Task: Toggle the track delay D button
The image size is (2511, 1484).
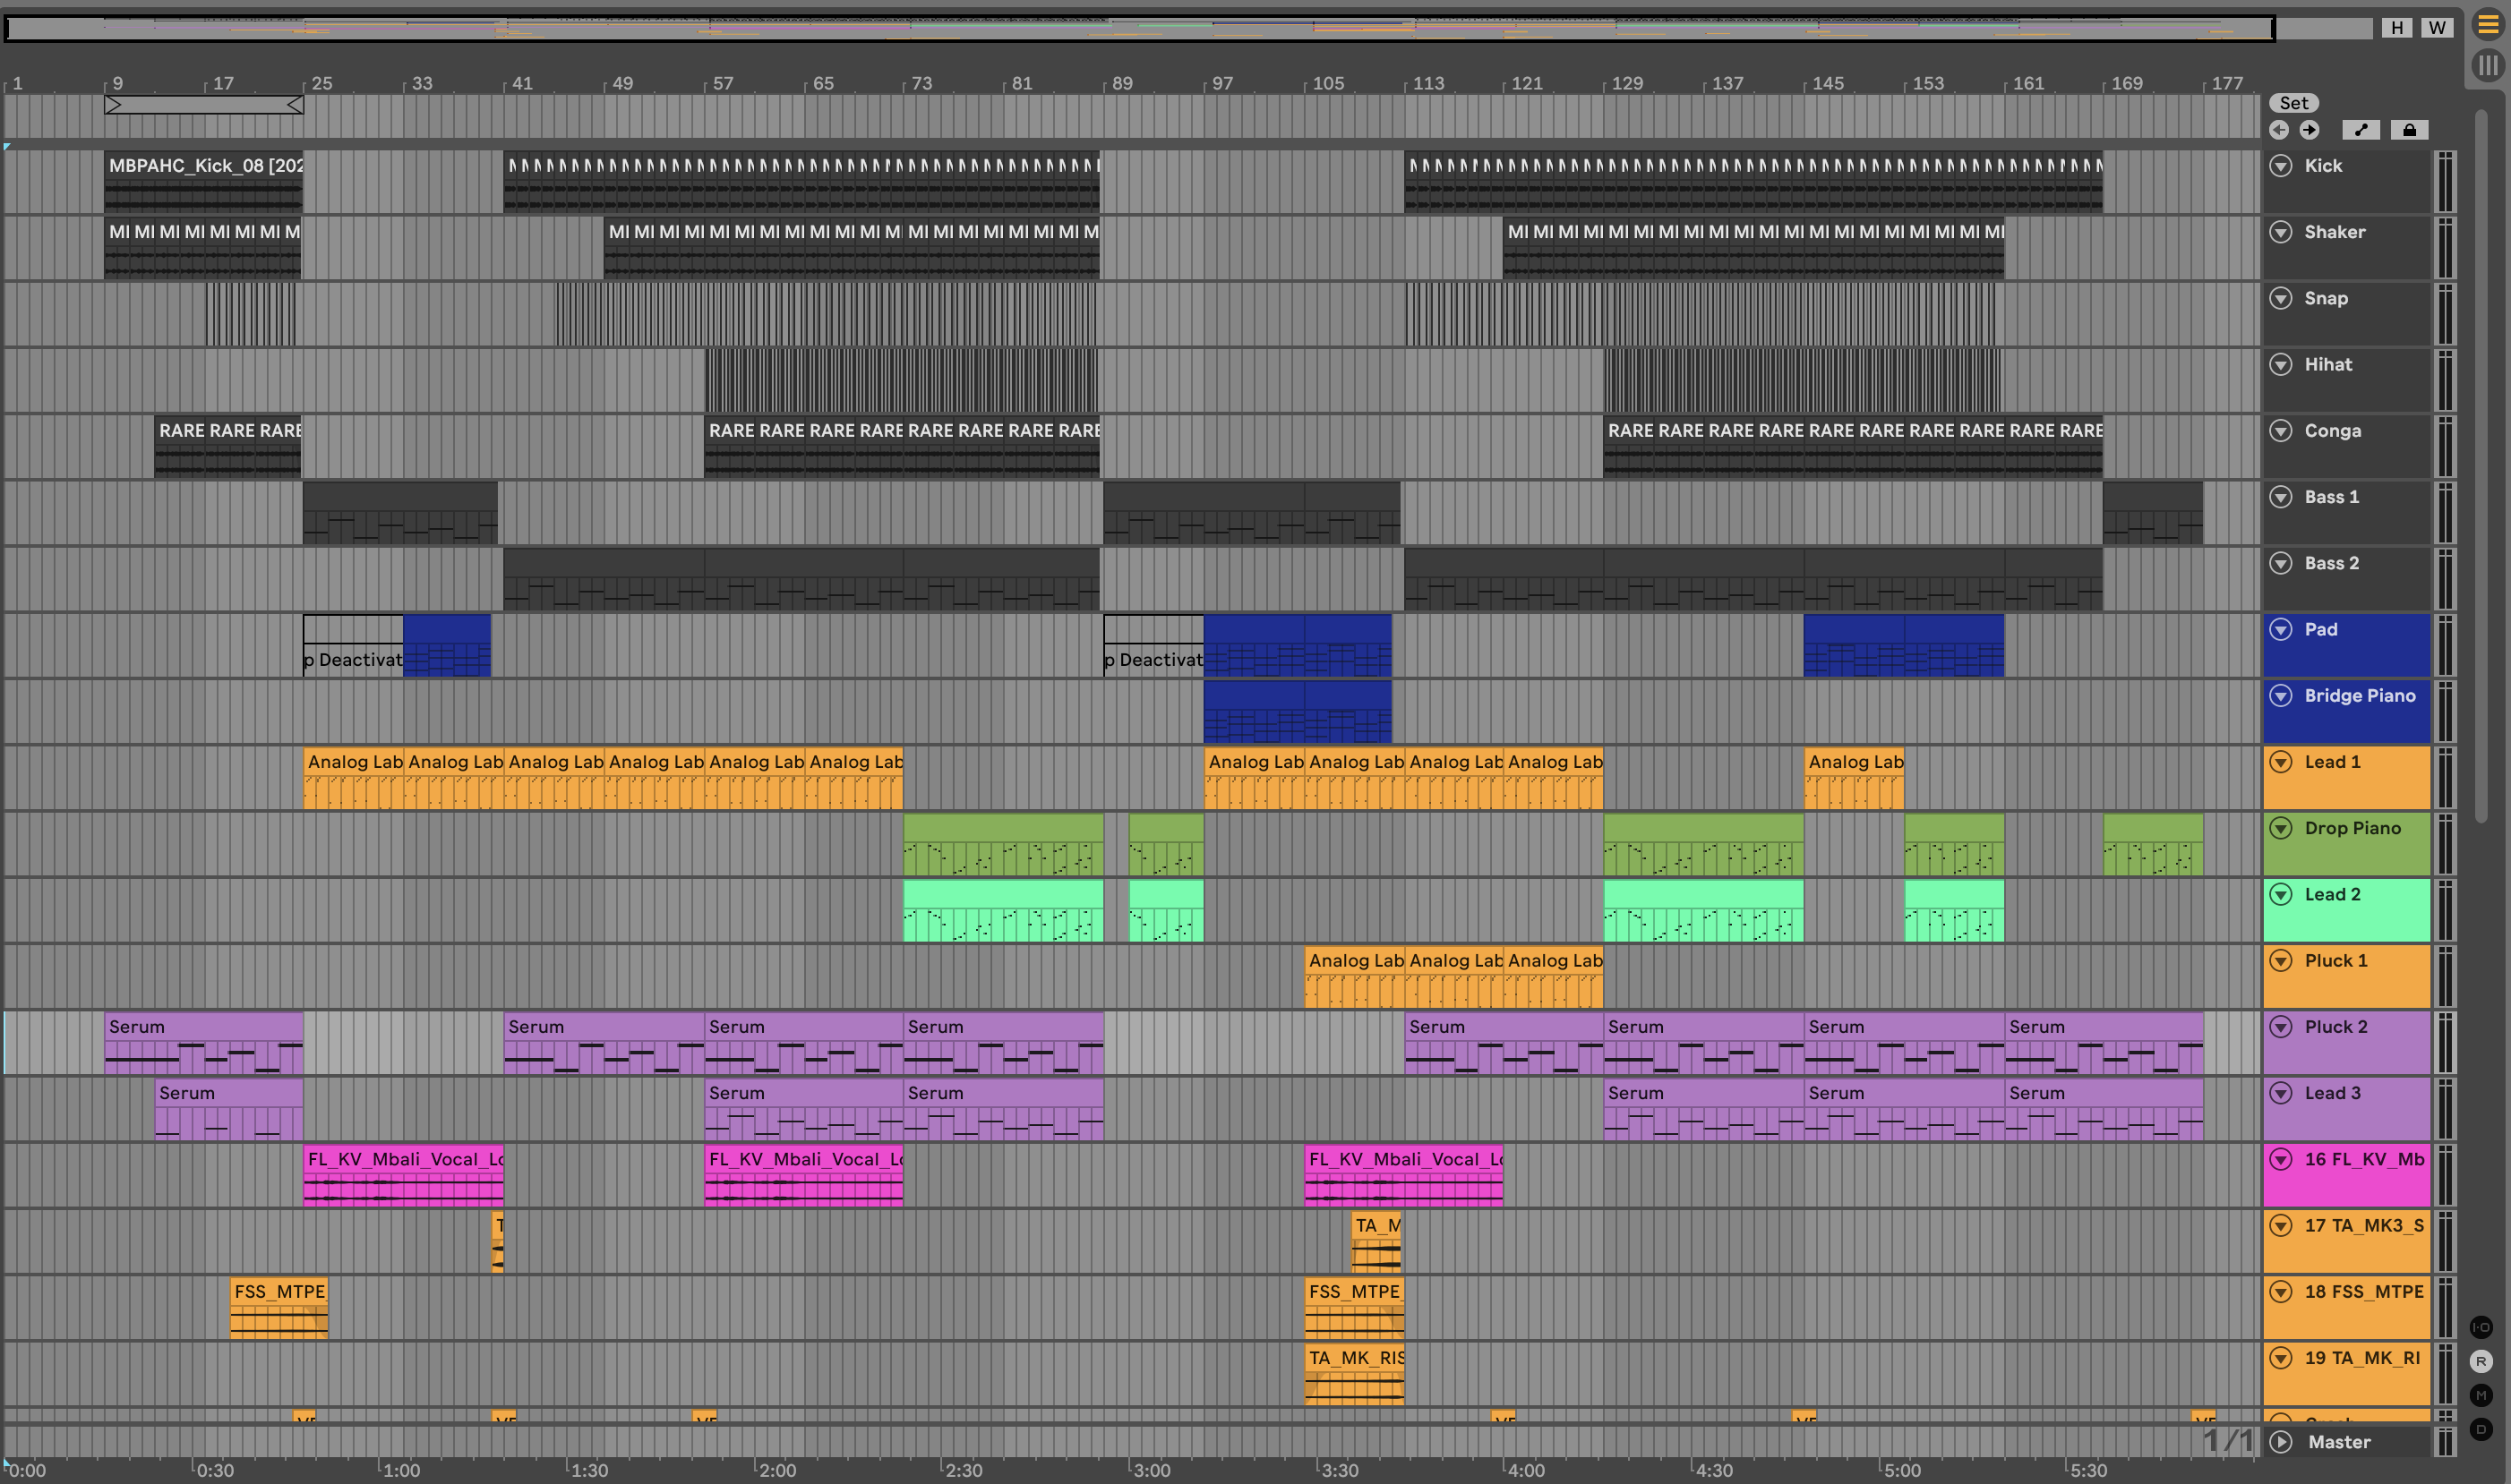Action: coord(2481,1429)
